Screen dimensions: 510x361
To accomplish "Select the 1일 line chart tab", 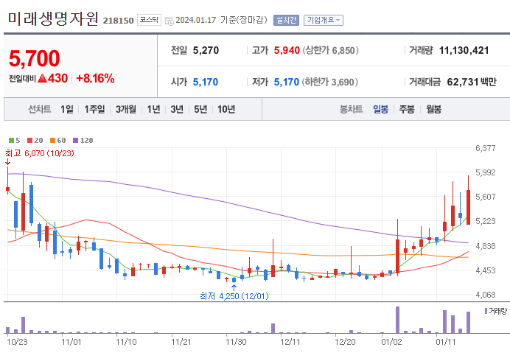I will click(67, 109).
